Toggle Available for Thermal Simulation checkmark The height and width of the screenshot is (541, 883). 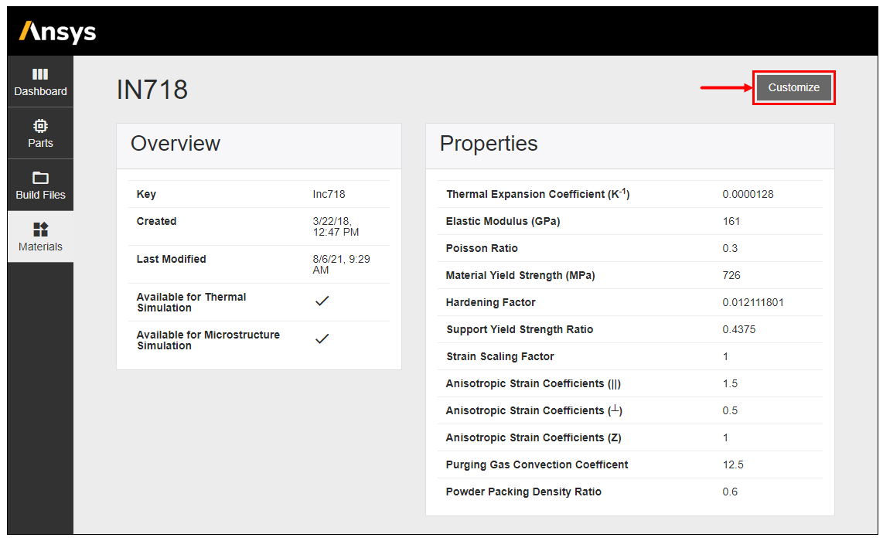tap(322, 301)
